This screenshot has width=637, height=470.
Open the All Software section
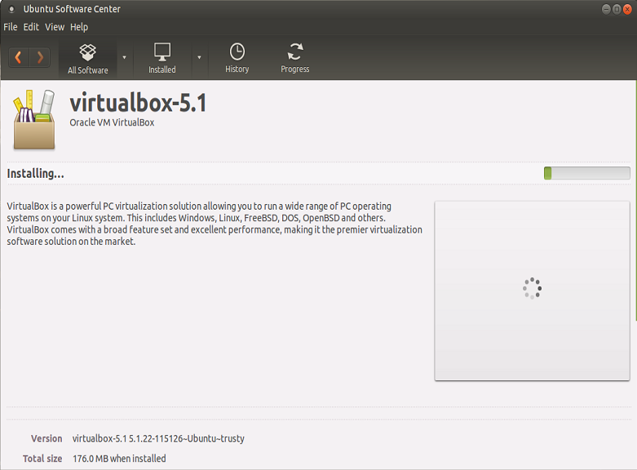[x=88, y=59]
